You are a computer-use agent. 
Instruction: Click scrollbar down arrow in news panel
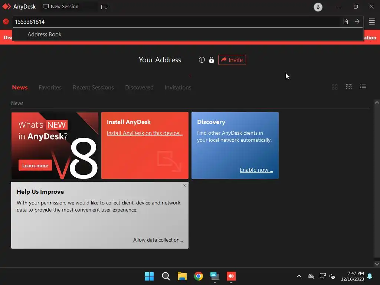[377, 264]
